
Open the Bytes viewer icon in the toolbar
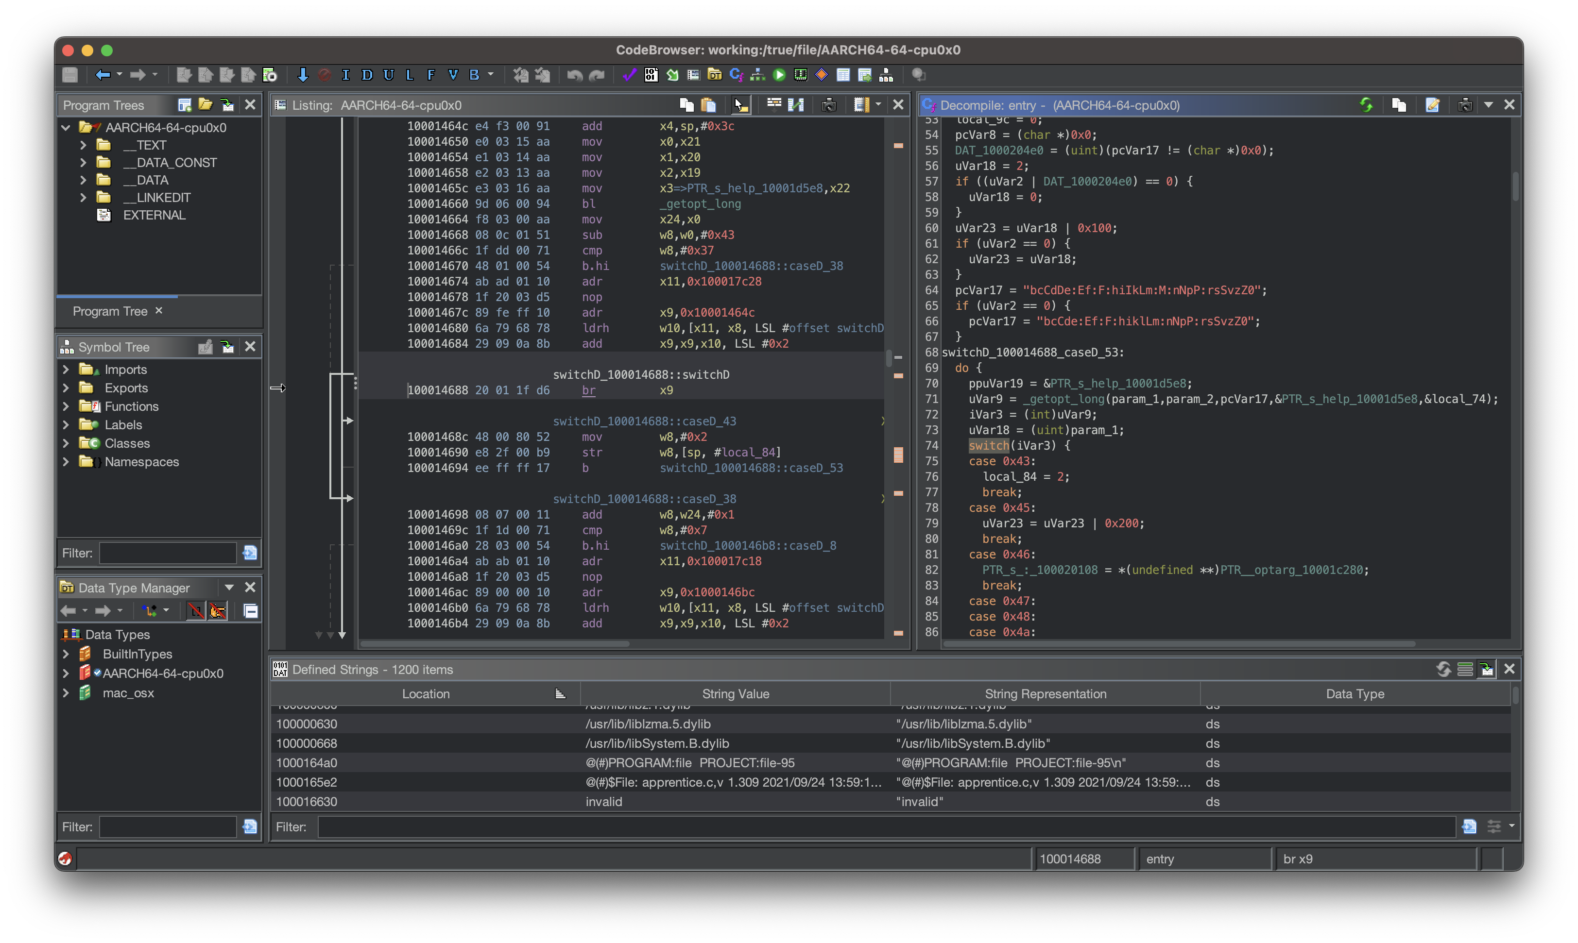click(651, 75)
